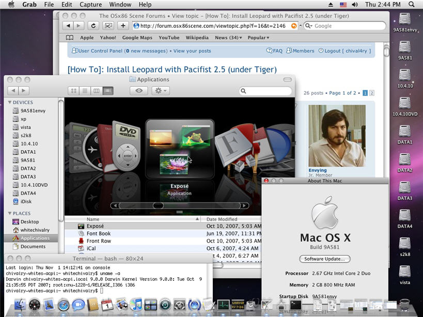The width and height of the screenshot is (423, 317).
Task: Open Safari's bookmarks book icon
Action: pos(70,38)
